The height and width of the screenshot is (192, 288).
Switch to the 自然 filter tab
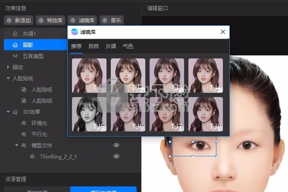(x=94, y=46)
